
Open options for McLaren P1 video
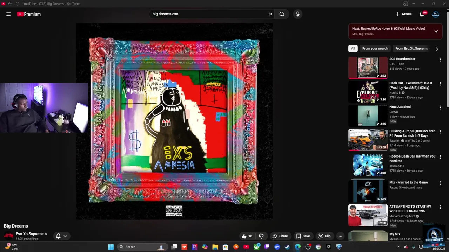pyautogui.click(x=441, y=132)
